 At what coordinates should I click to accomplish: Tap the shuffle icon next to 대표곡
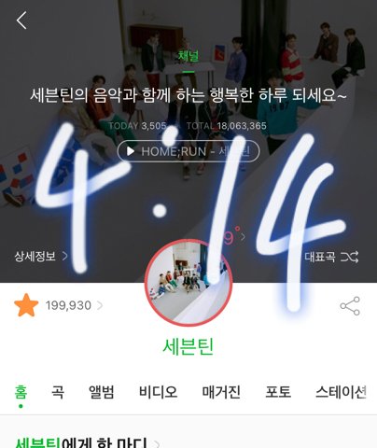point(349,257)
